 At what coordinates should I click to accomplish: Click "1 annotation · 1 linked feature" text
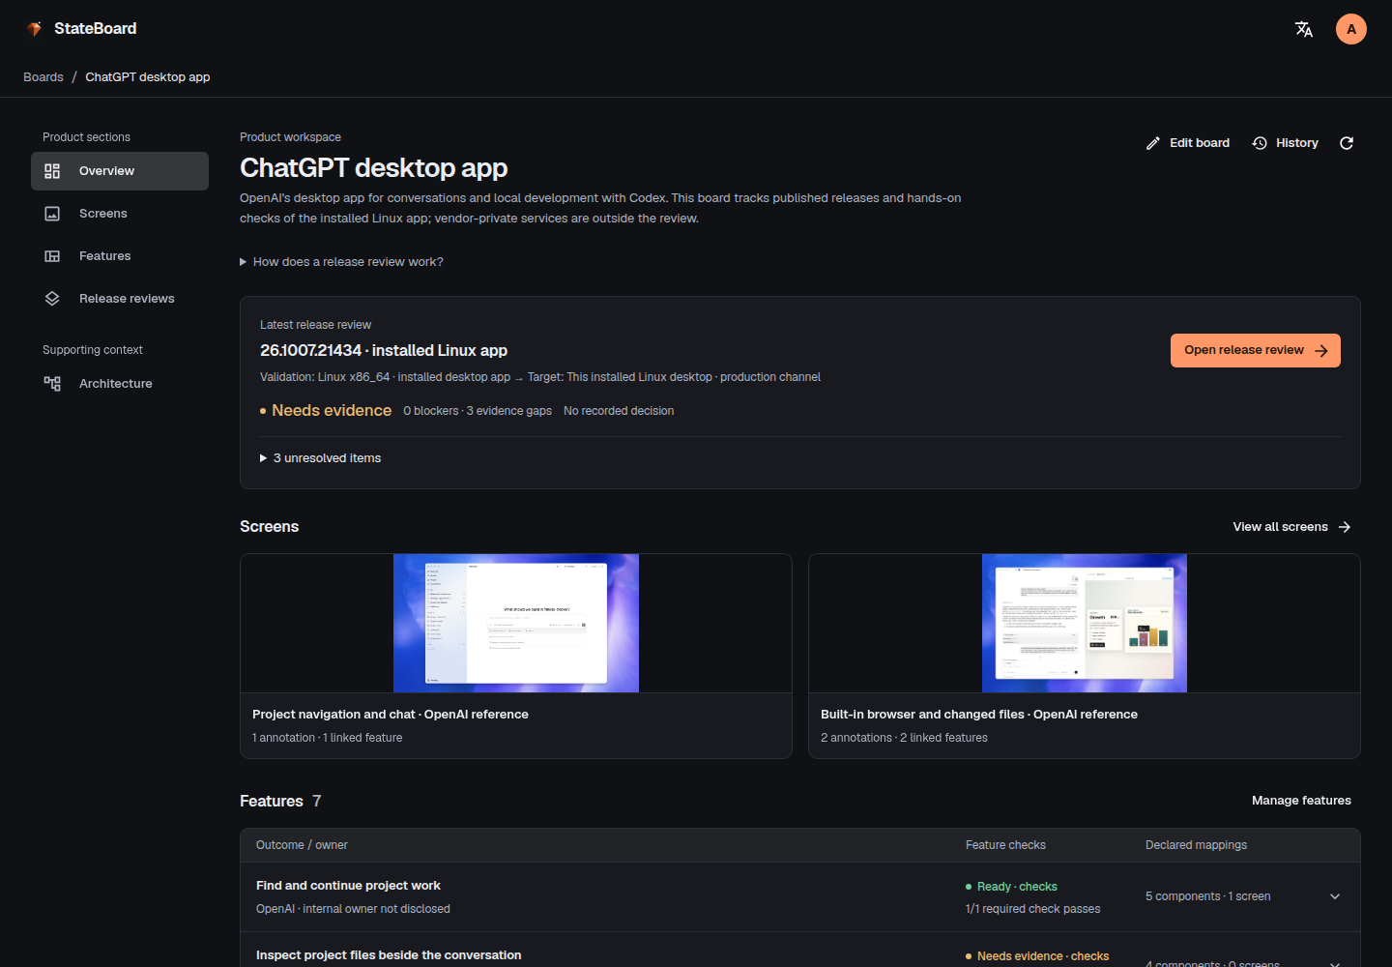(x=328, y=738)
